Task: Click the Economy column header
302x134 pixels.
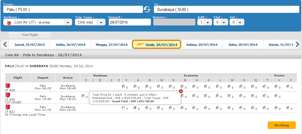Action: (191, 76)
